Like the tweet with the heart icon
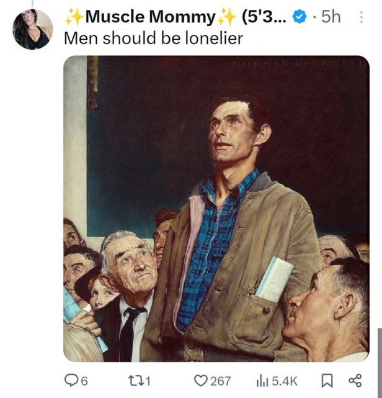382x398 pixels. pos(200,381)
